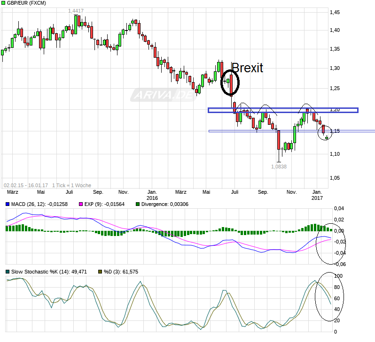
Task: Click the teal Slow Stochastic %K legend square
Action: [8, 272]
